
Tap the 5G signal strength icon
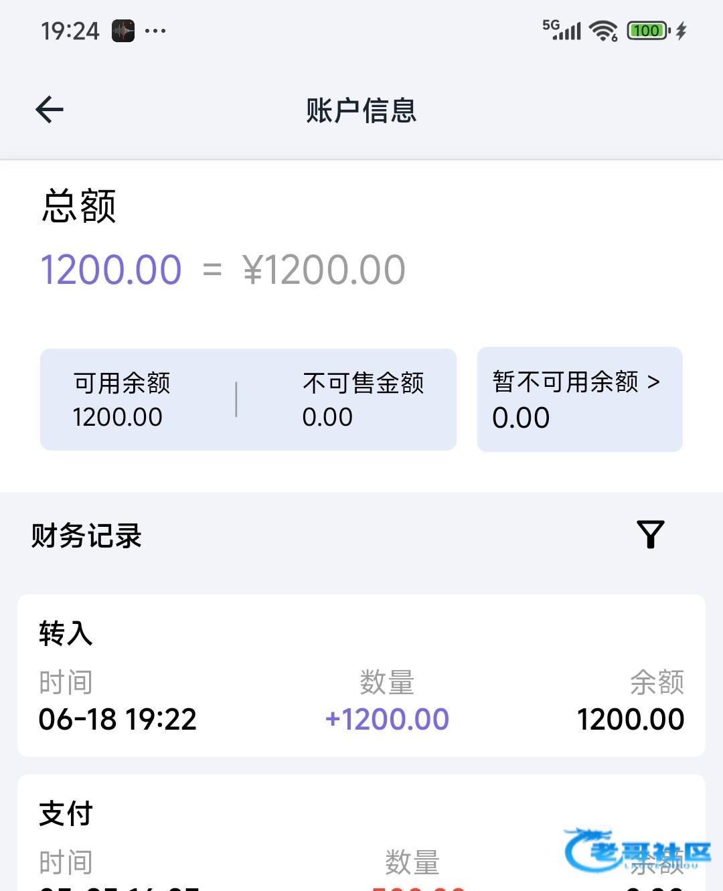(x=562, y=29)
